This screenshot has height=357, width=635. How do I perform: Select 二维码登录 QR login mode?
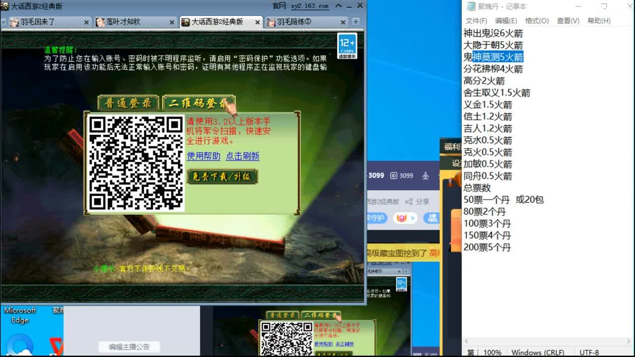click(x=198, y=103)
